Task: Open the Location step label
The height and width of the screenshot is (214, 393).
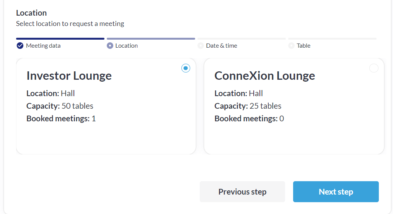Action: click(x=126, y=46)
